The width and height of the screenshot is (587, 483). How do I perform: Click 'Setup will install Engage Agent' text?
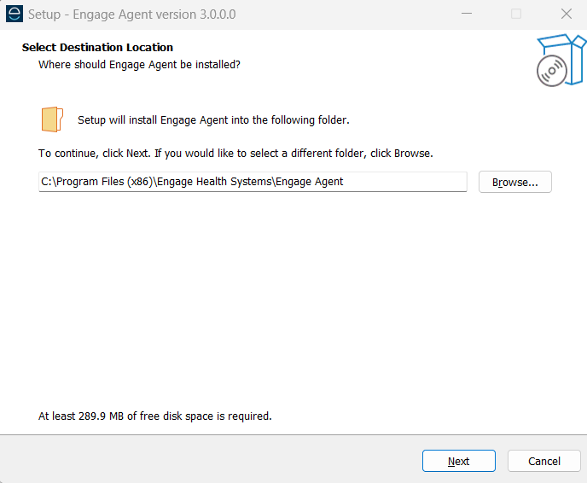click(x=213, y=120)
